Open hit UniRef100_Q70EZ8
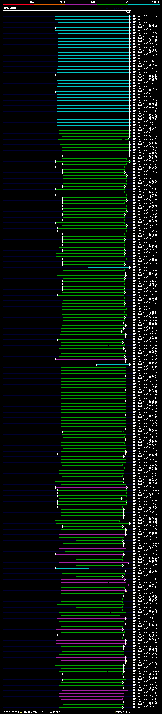Image resolution: width=162 pixels, height=714 pixels. (145, 27)
